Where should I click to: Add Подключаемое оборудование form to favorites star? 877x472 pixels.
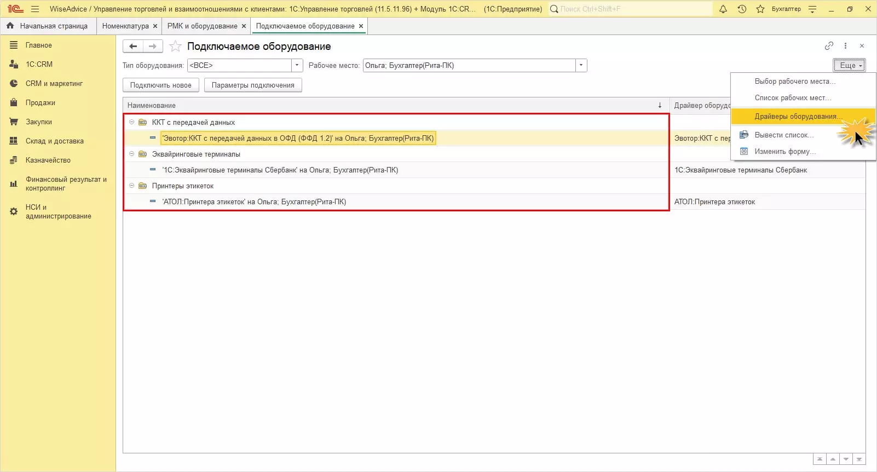coord(175,47)
